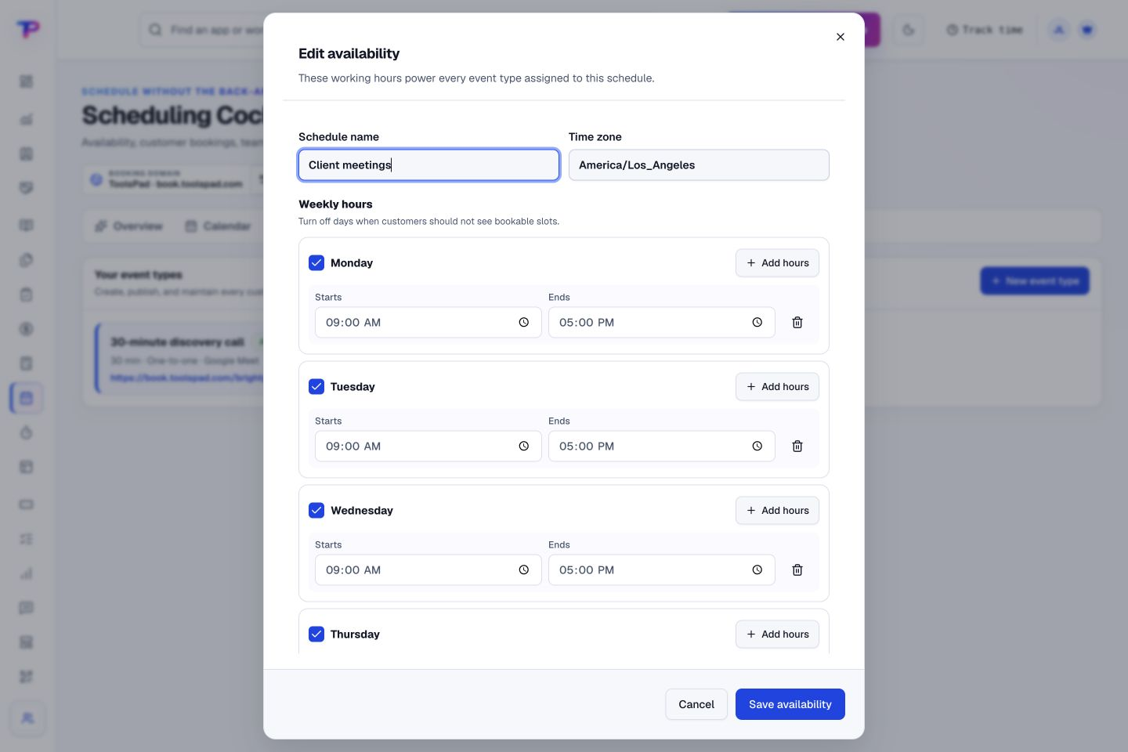The height and width of the screenshot is (752, 1128).
Task: Click the bottom sidebar profile icon
Action: click(27, 718)
